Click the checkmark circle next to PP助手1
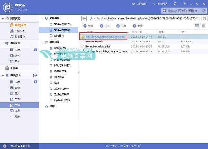 [35, 75]
